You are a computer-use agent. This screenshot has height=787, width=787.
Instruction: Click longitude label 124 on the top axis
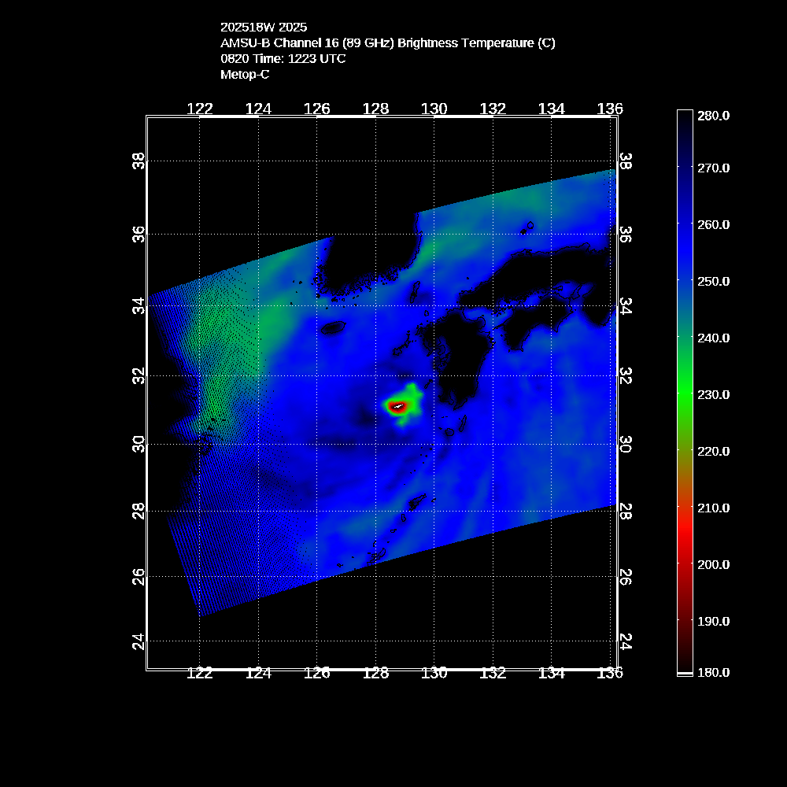tap(258, 109)
